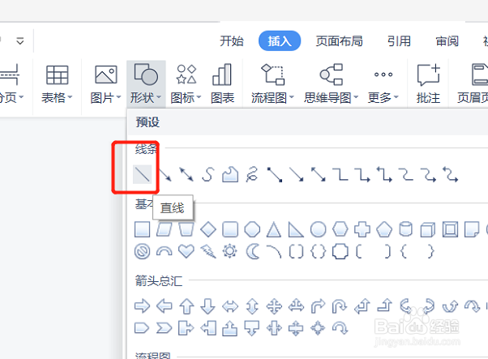The width and height of the screenshot is (488, 359).
Task: Open the 思维导图 mind map dropdown
Action: click(331, 84)
